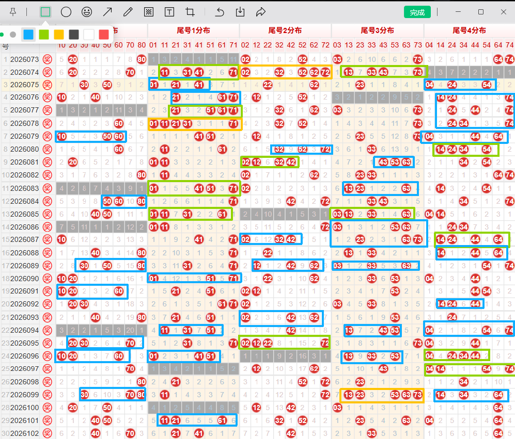
Task: Click the 奖 icon in row 2026100
Action: [x=48, y=408]
